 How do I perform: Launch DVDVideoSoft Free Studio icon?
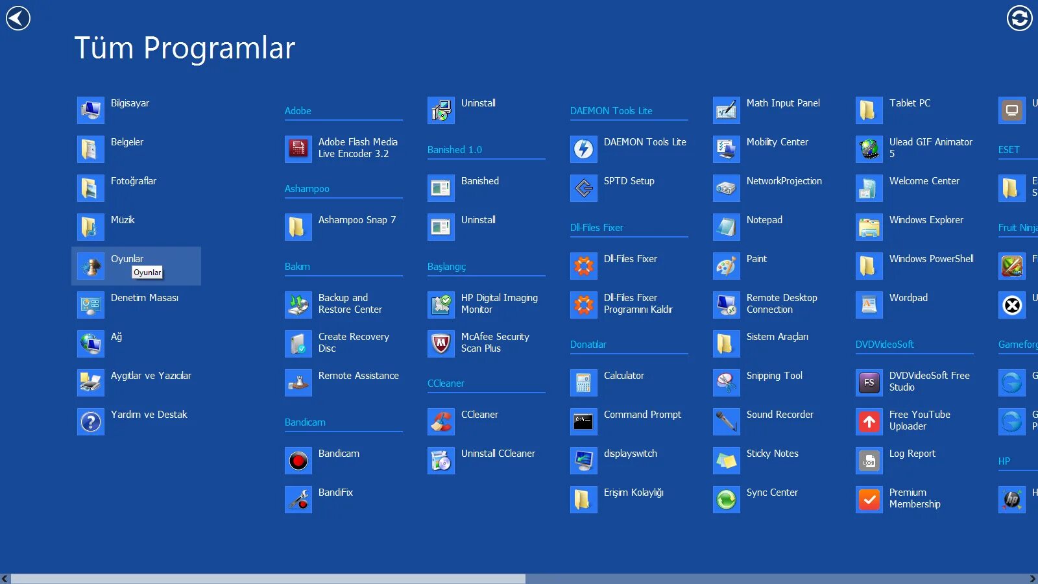tap(869, 383)
